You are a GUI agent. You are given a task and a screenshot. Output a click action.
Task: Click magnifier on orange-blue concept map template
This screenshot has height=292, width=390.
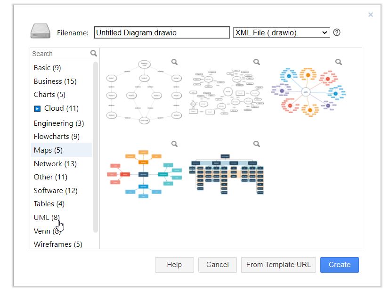click(174, 144)
